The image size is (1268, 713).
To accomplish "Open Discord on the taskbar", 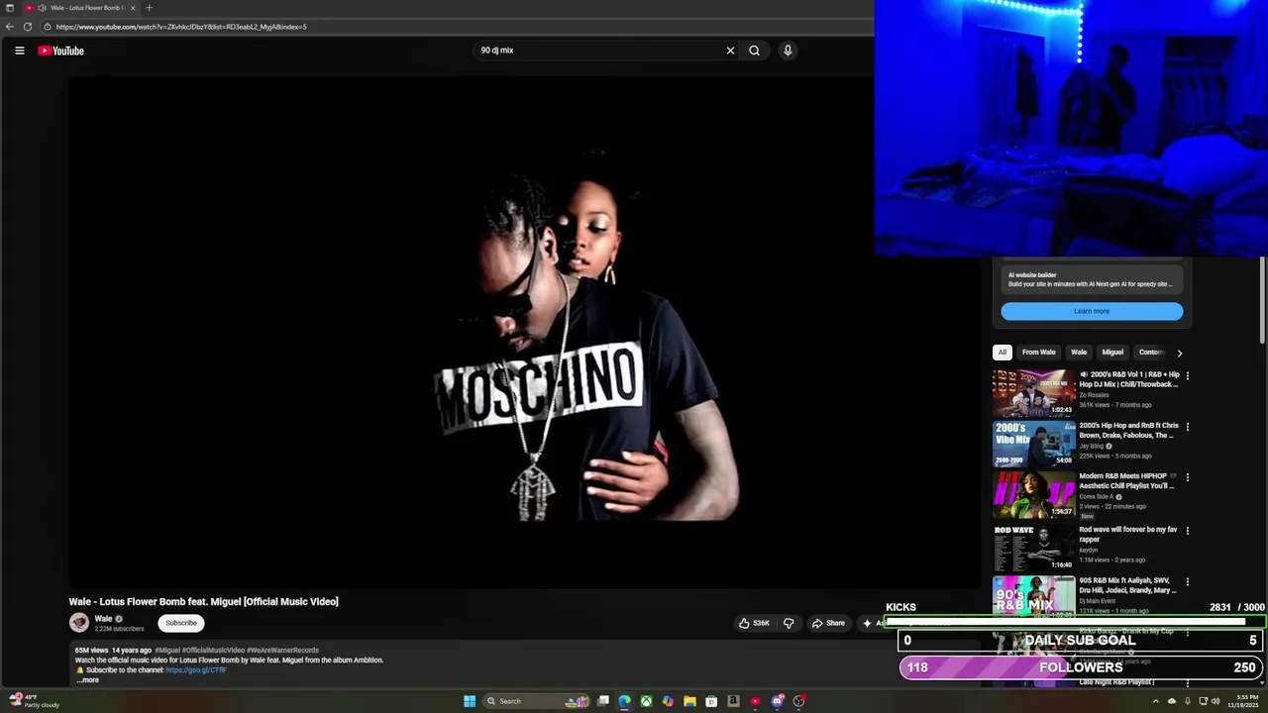I will [x=777, y=701].
